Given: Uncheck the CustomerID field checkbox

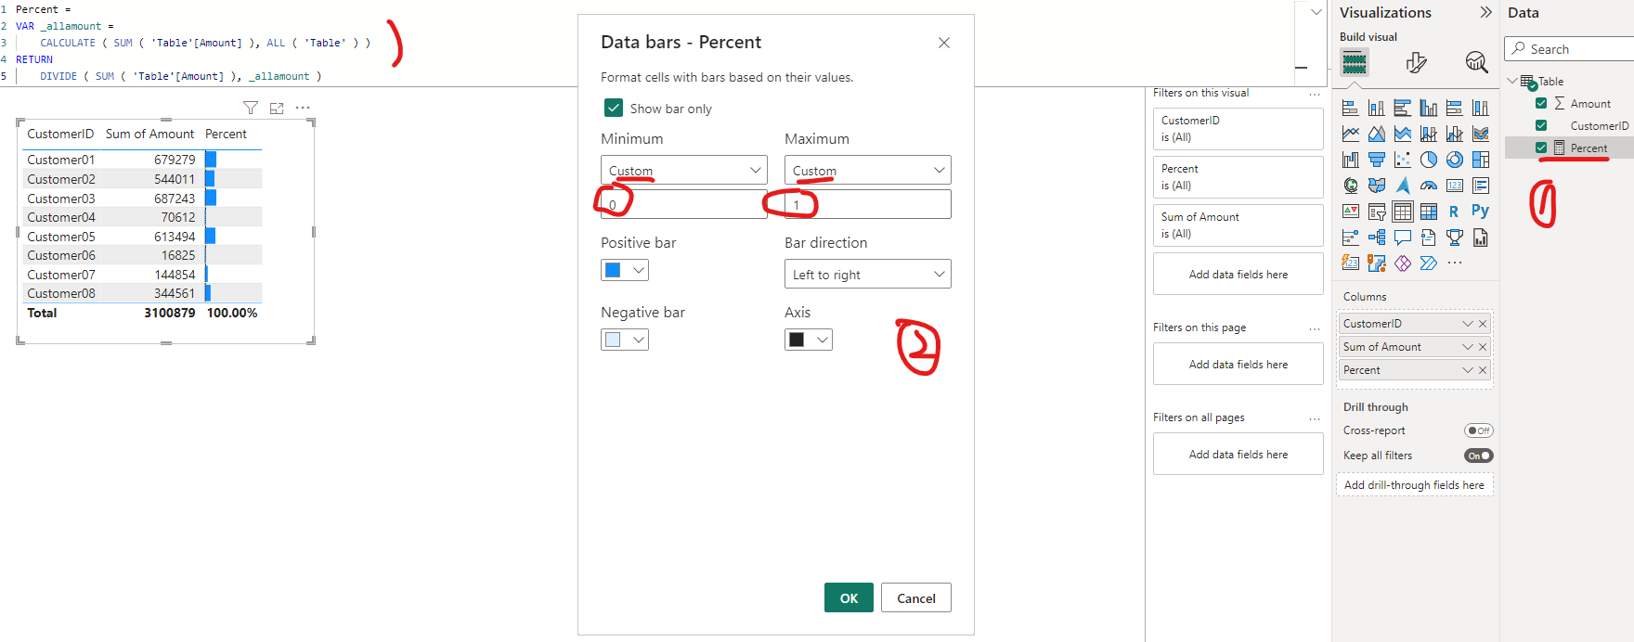Looking at the screenshot, I should (1541, 125).
